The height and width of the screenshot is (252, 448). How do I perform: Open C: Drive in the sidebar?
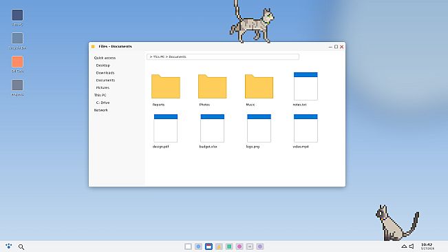coord(103,103)
